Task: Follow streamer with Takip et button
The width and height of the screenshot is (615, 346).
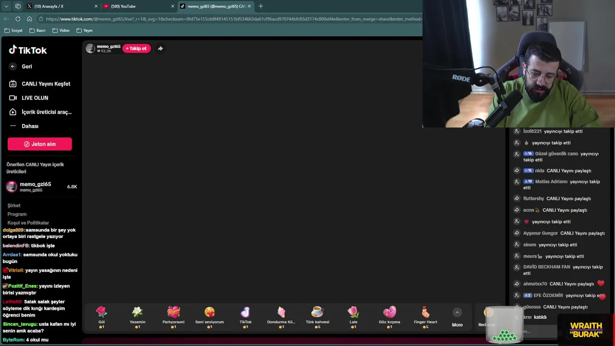Action: tap(136, 49)
